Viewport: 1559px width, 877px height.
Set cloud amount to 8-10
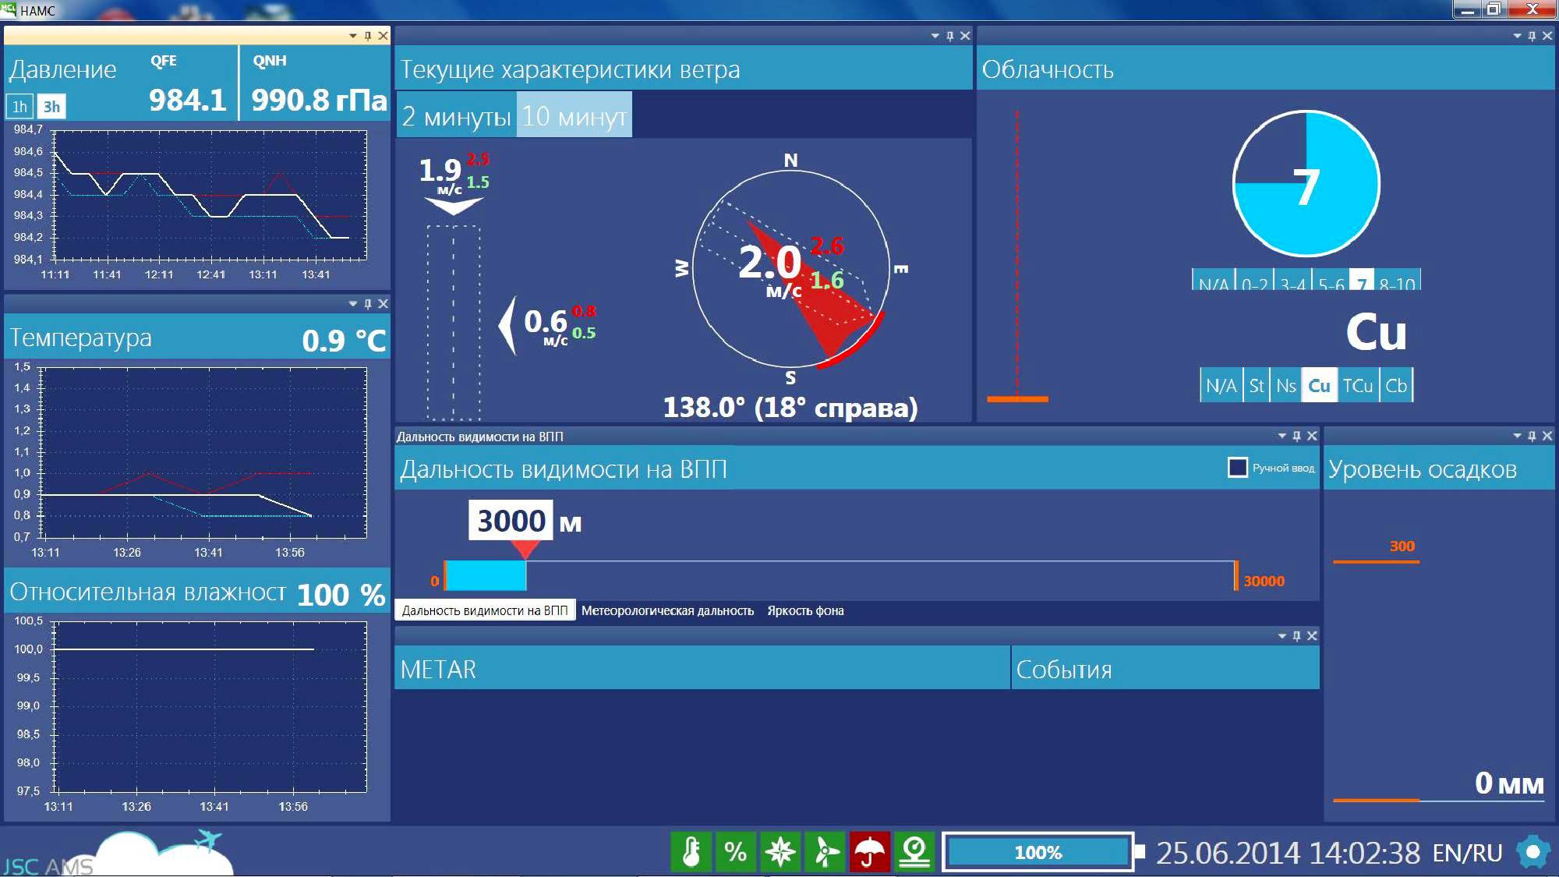point(1397,281)
